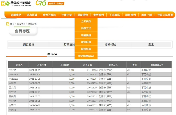176x115 pixels.
Task: Select 捐款方式 from the dropdown
Action: (x=86, y=28)
